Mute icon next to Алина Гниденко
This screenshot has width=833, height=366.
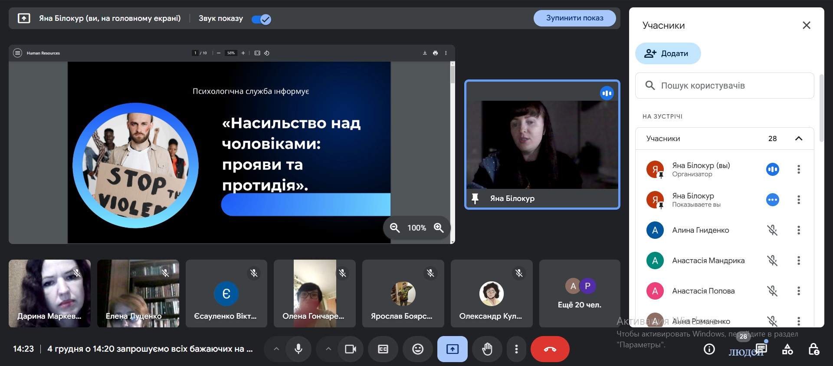click(x=772, y=230)
